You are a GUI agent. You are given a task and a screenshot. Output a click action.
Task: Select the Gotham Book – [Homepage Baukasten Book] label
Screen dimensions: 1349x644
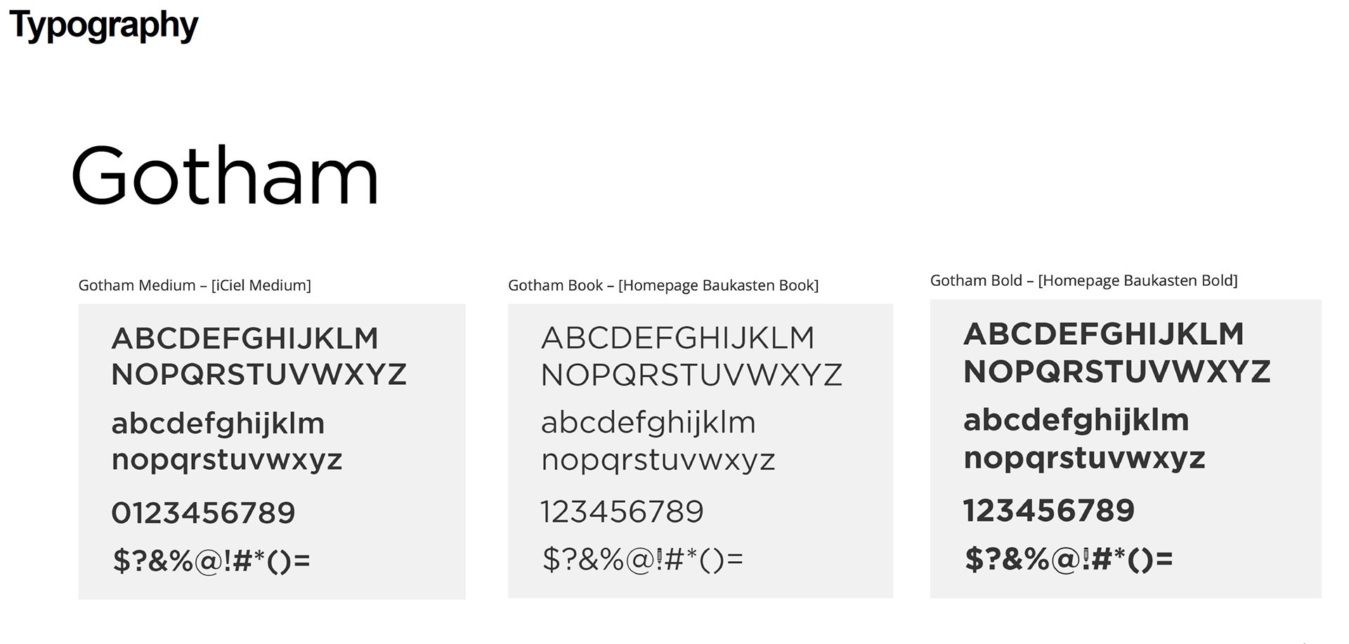(x=663, y=285)
